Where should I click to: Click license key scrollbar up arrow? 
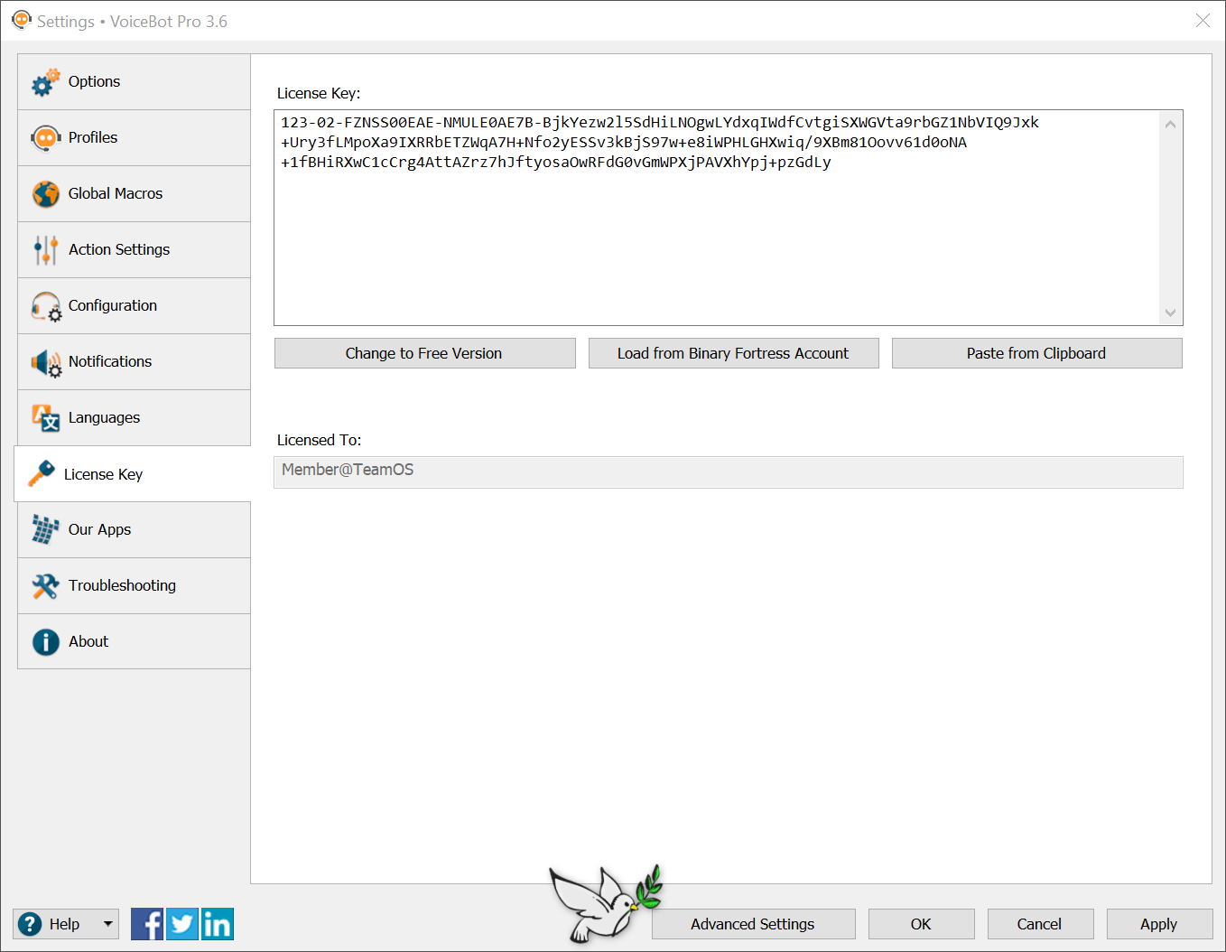point(1170,124)
